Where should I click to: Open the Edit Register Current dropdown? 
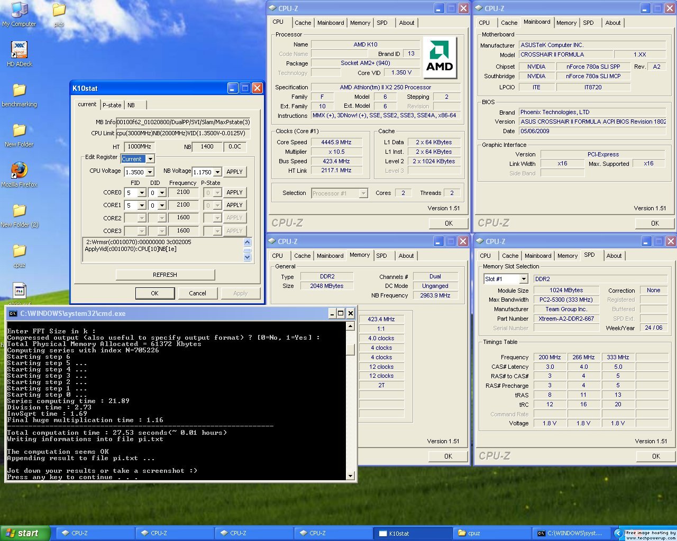(150, 159)
